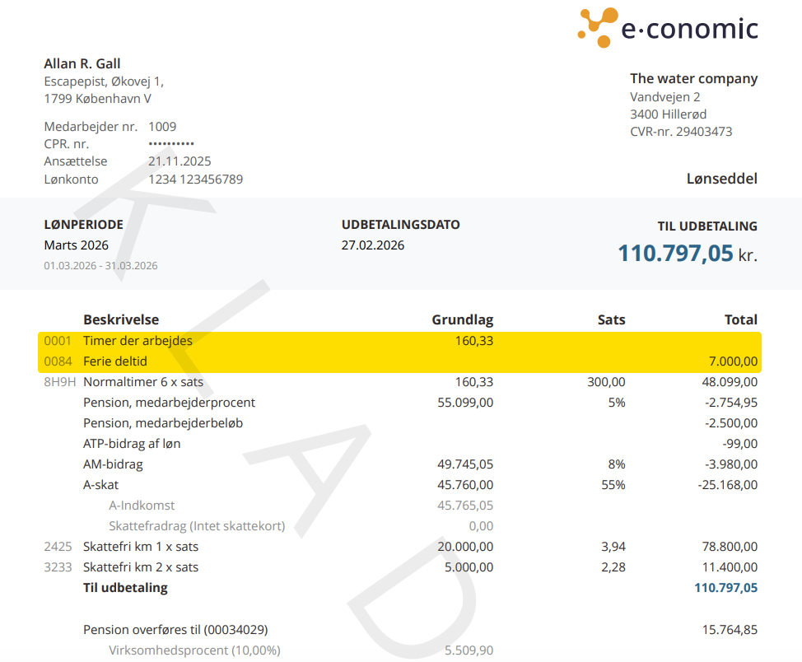Viewport: 802px width, 662px height.
Task: Click pension transfer amount 15.764,85
Action: 730,630
